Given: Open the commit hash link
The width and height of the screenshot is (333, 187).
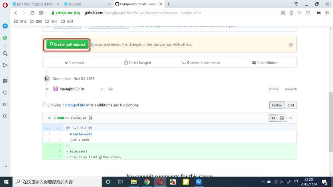Looking at the screenshot, I should 291,89.
